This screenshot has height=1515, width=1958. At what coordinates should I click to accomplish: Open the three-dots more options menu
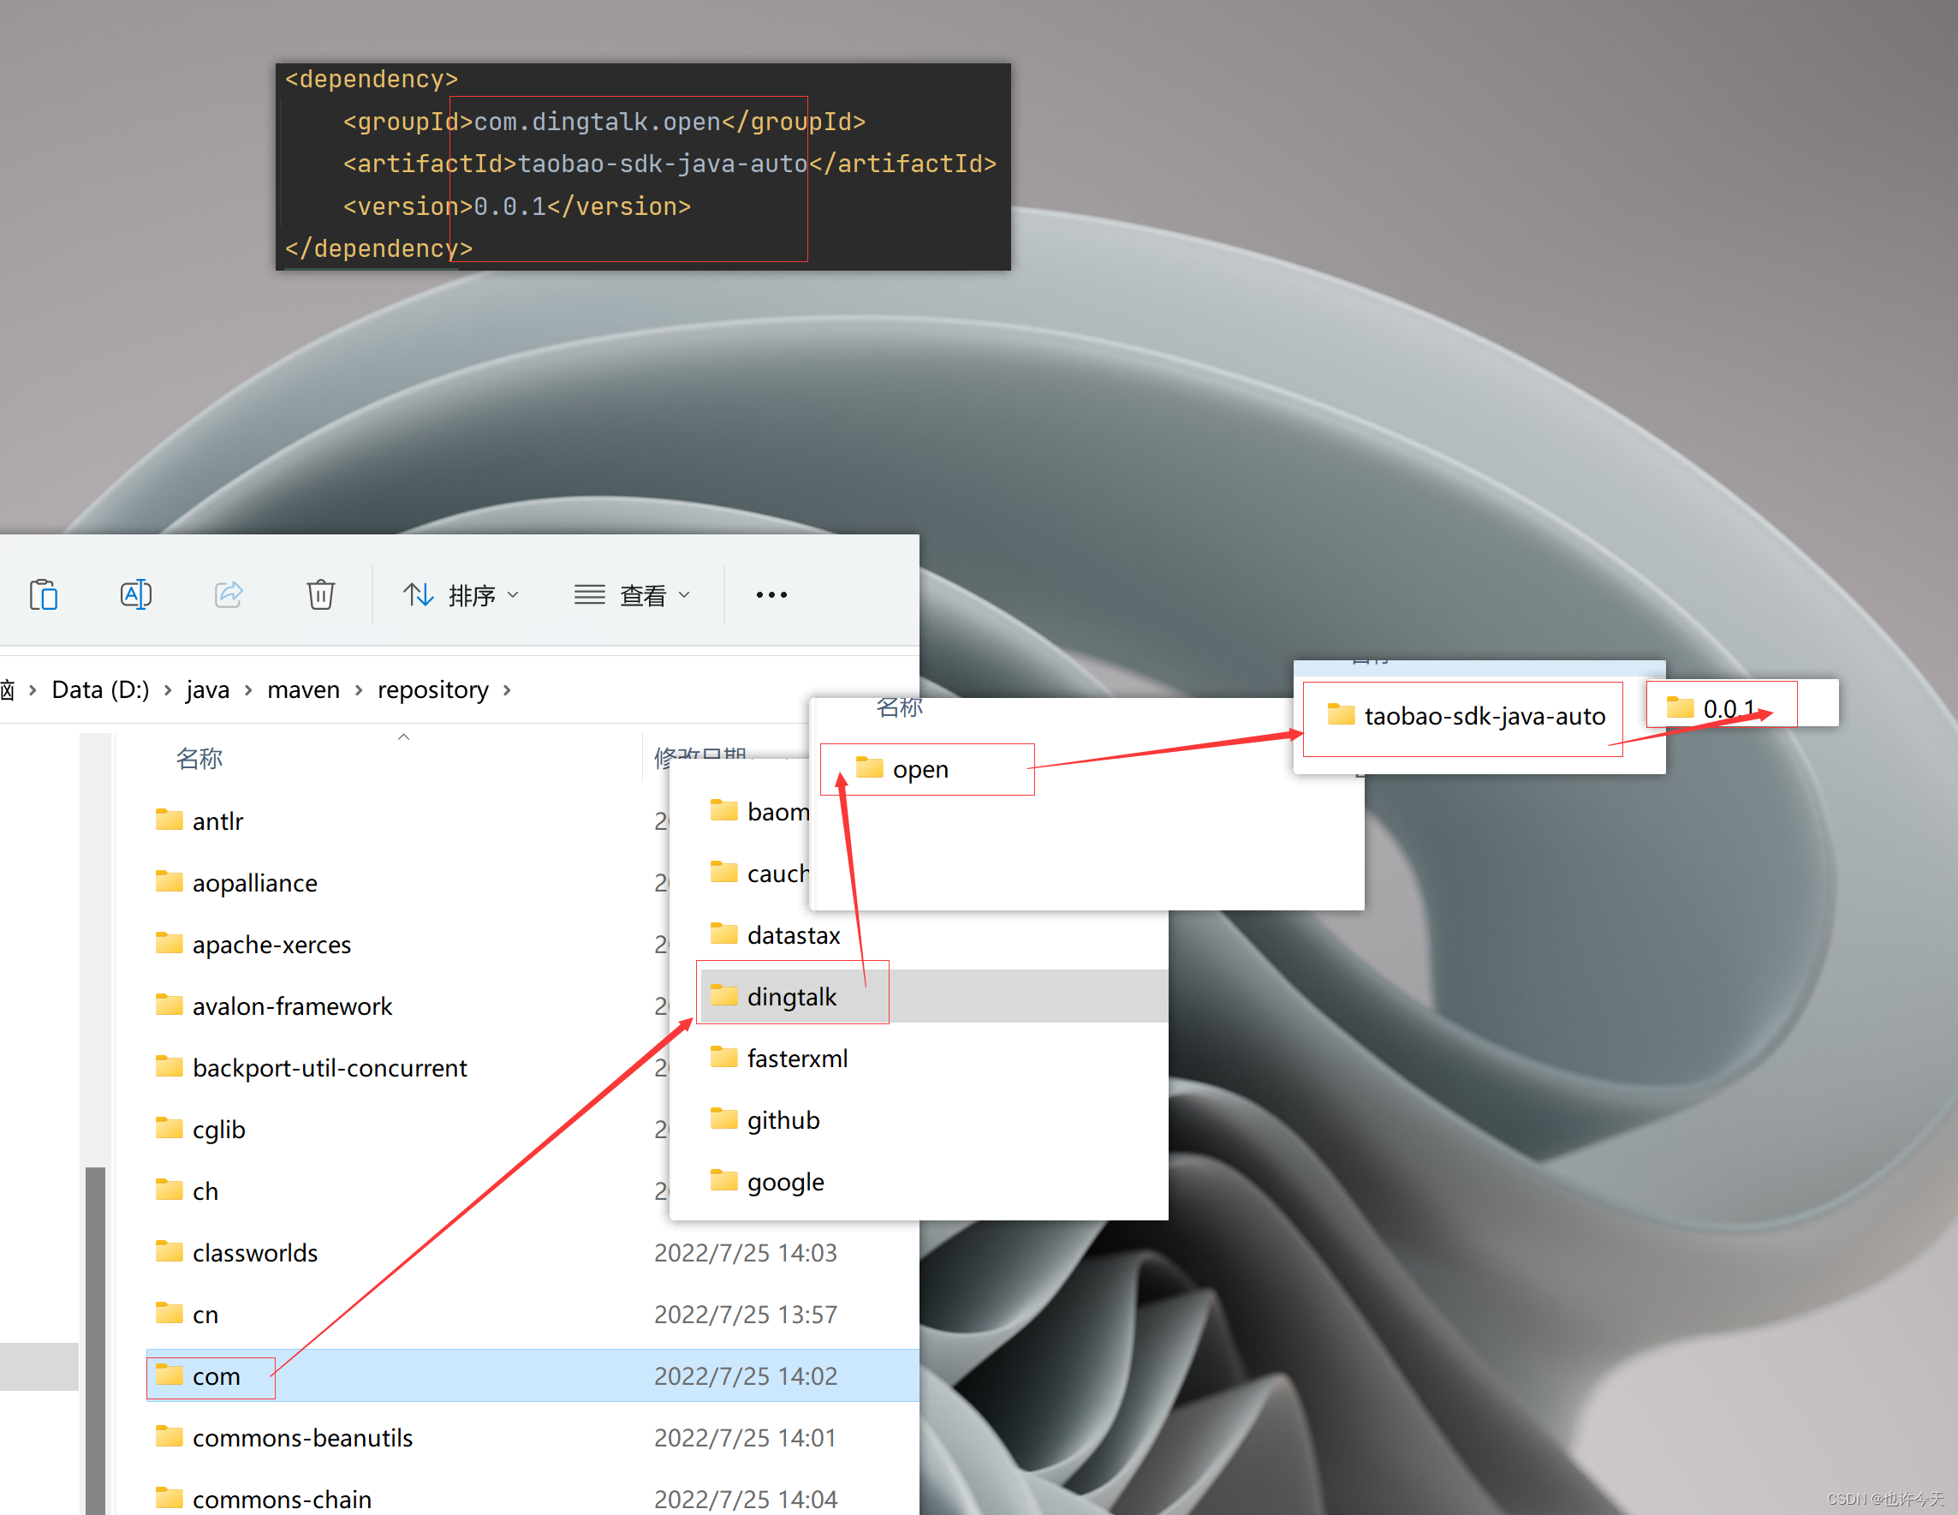tap(771, 594)
